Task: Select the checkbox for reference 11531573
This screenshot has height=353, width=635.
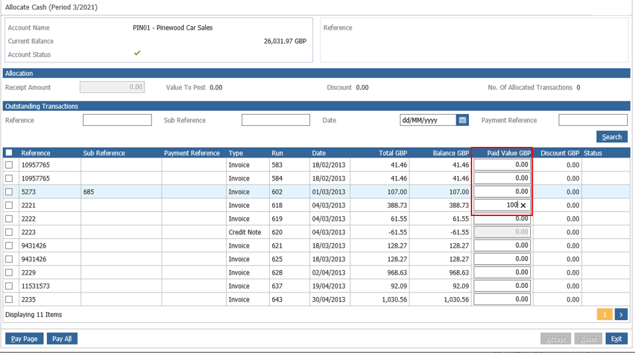Action: 9,286
